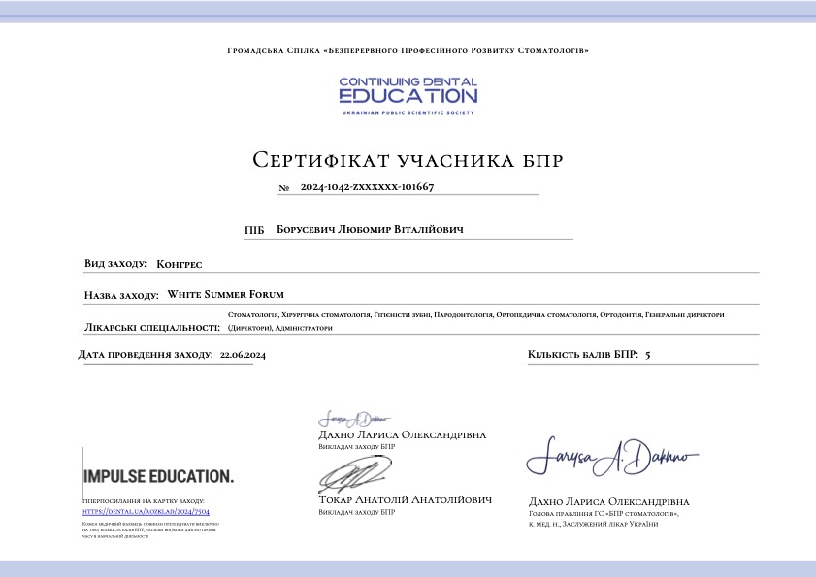The image size is (816, 577).
Task: Select the Impulse Education logo
Action: [157, 477]
